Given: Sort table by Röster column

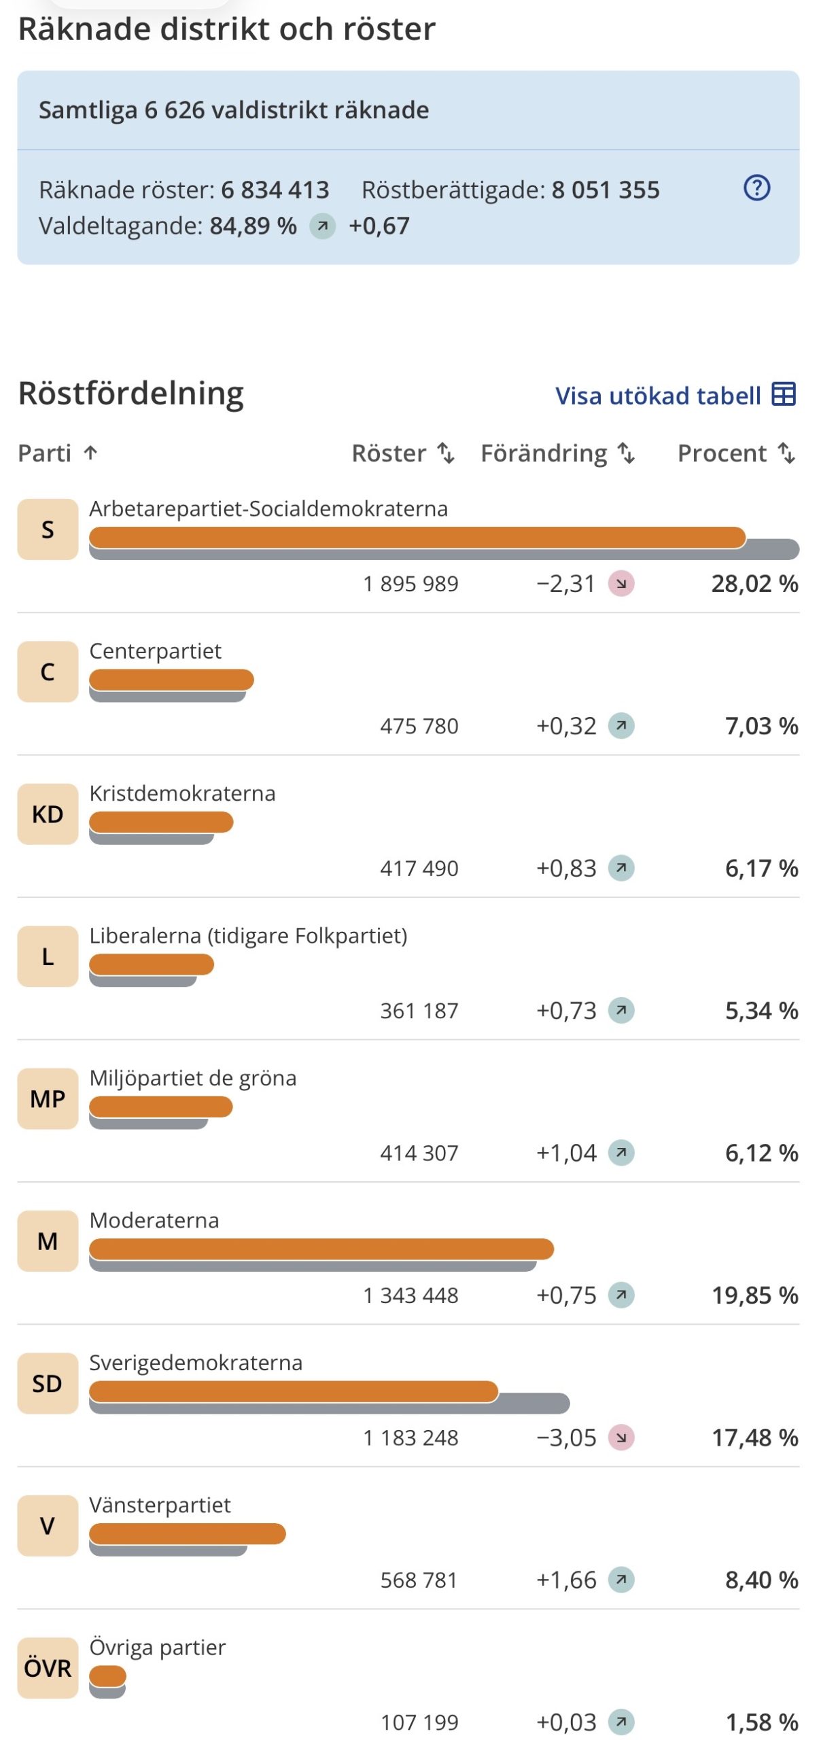Looking at the screenshot, I should click(x=403, y=453).
